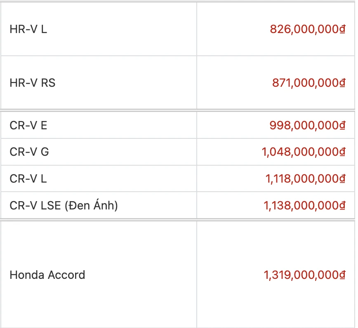The height and width of the screenshot is (328, 358).
Task: Click the đ currency symbol in Honda Accord row
Action: pyautogui.click(x=342, y=275)
